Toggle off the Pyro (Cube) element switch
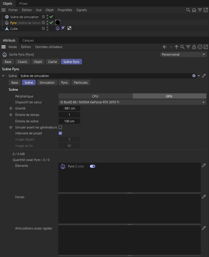The image size is (209, 257). point(92,166)
